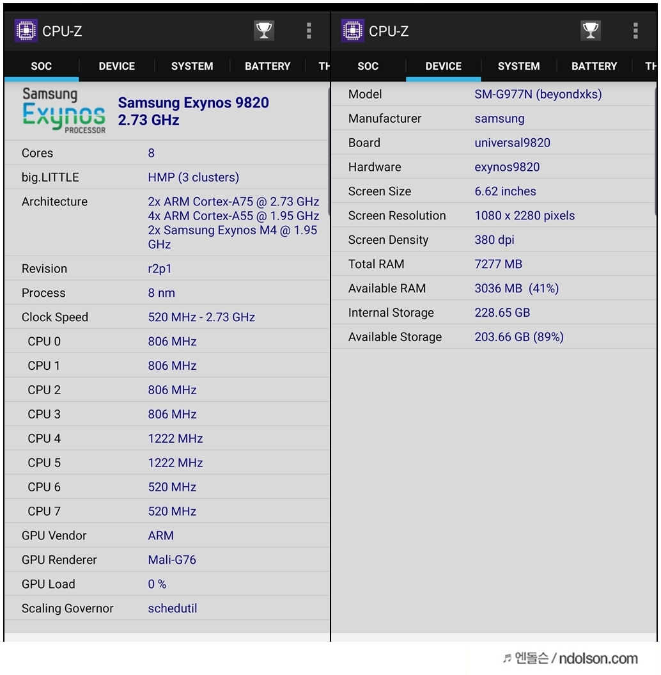Select the CPU 6 '520 MHz' row
The height and width of the screenshot is (675, 661).
pos(167,487)
